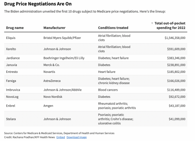Image resolution: width=195 pixels, height=141 pixels.
Task: Sort by Conditions treated column header
Action: tap(113, 28)
